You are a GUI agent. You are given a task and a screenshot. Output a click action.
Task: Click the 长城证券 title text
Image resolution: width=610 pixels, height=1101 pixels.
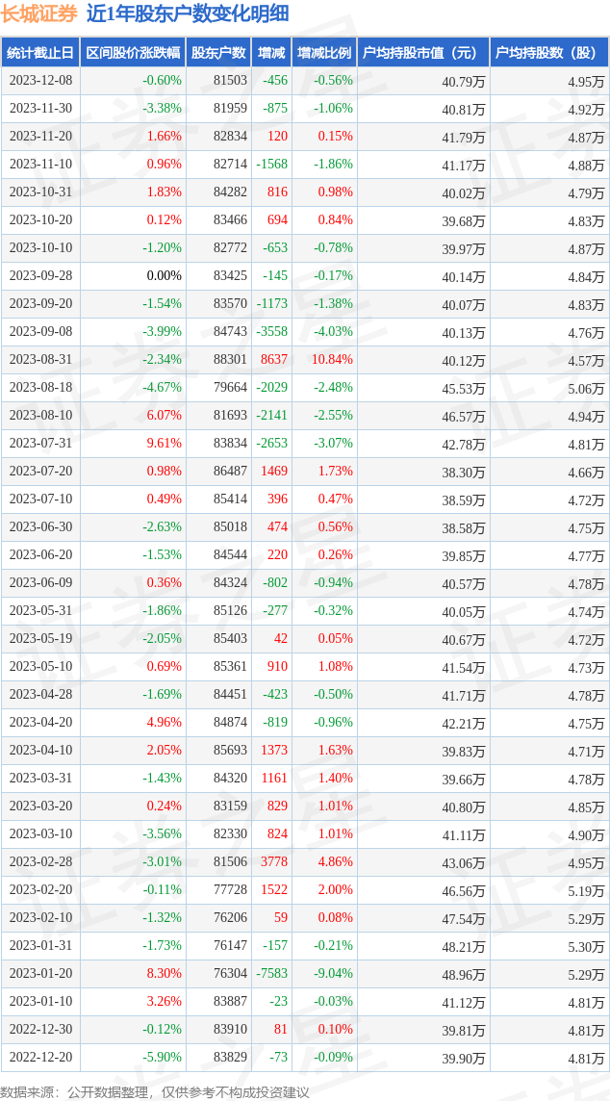(x=39, y=14)
